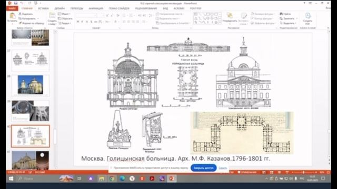Select slide 38 thumbnail with blue-sky church photo
This screenshot has height=189, width=337.
coord(31,86)
